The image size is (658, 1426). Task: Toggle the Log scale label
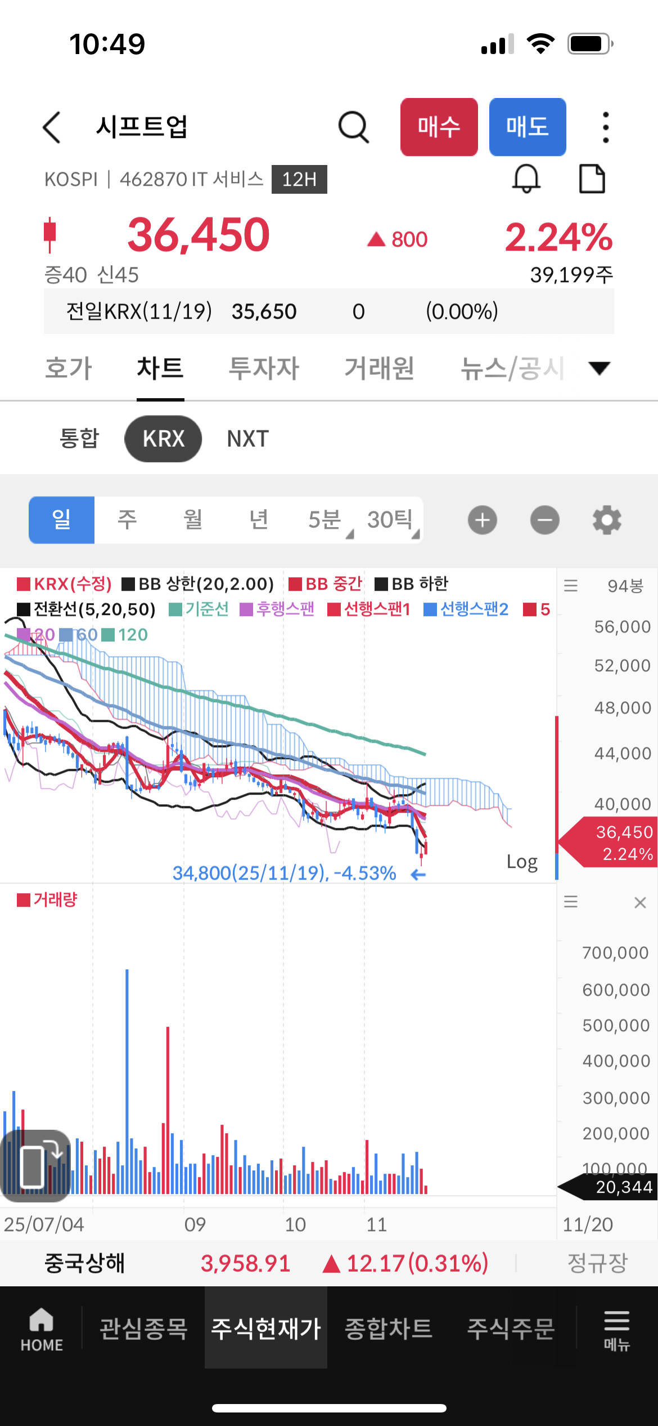[x=522, y=862]
